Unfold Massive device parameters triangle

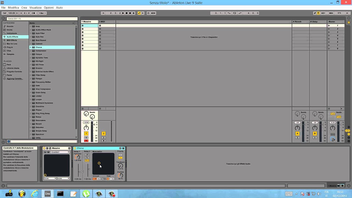click(x=47, y=148)
